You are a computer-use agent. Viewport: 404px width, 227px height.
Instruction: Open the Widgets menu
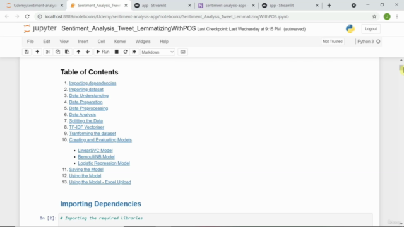coord(143,42)
